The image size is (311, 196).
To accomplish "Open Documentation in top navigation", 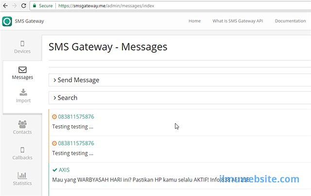I will [x=290, y=21].
